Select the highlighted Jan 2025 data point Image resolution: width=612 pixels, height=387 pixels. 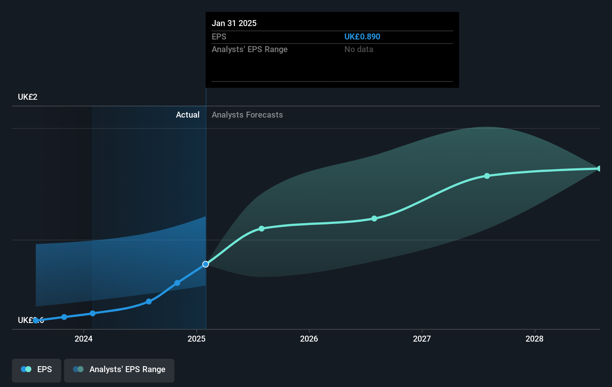click(x=205, y=264)
